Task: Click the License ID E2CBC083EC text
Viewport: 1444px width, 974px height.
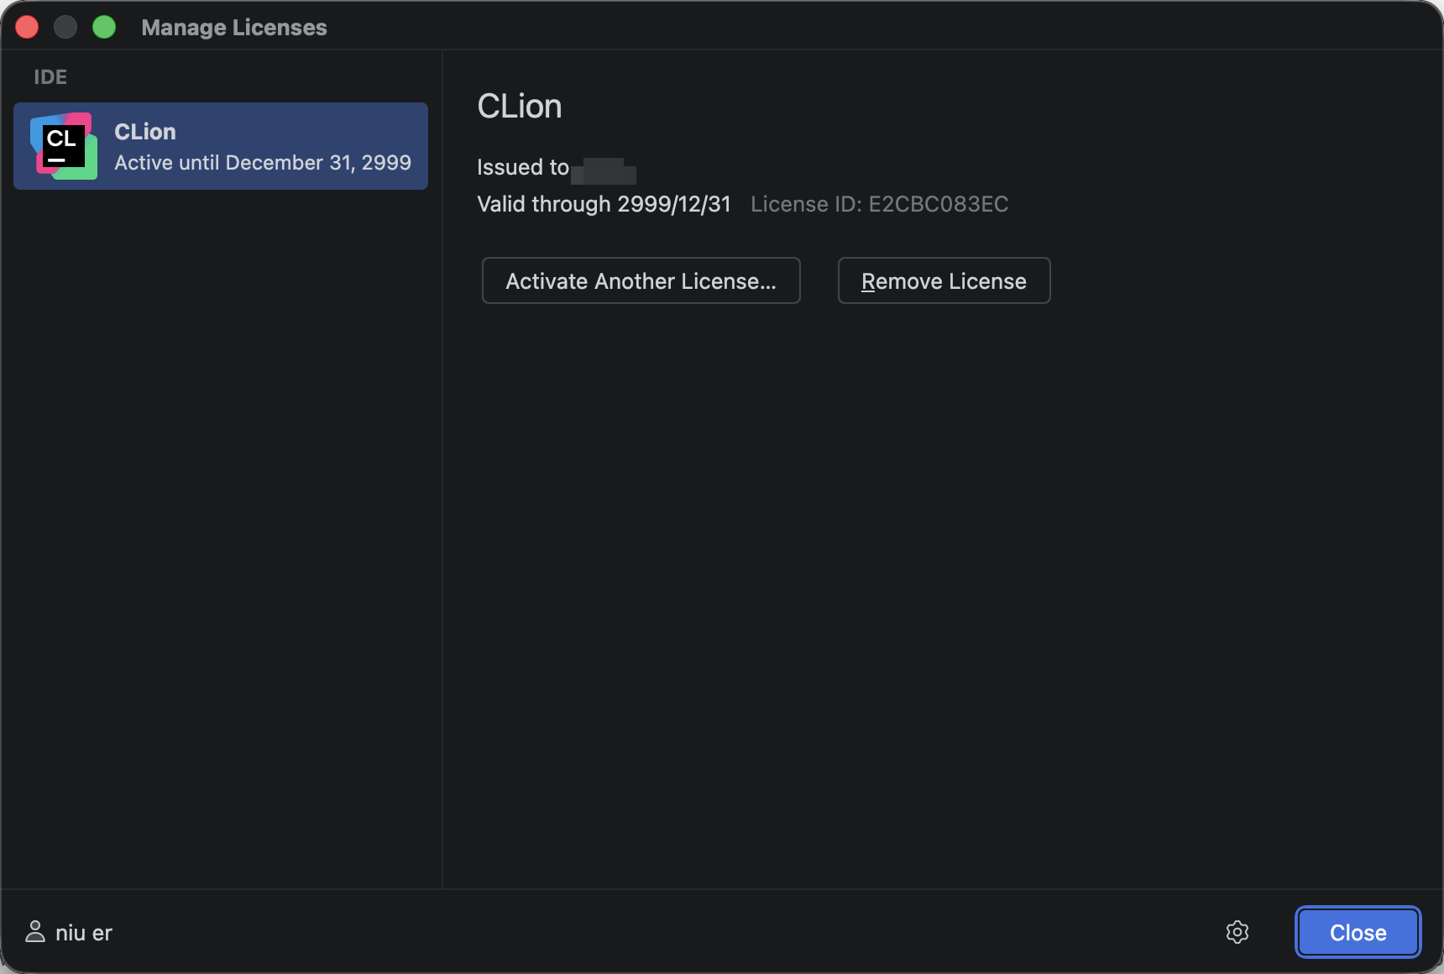Action: (x=880, y=204)
